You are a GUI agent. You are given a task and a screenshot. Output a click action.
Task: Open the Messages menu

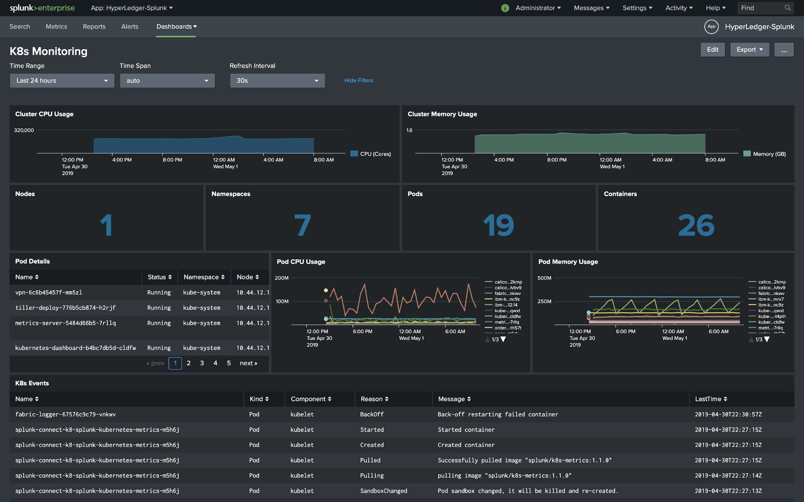click(x=591, y=8)
